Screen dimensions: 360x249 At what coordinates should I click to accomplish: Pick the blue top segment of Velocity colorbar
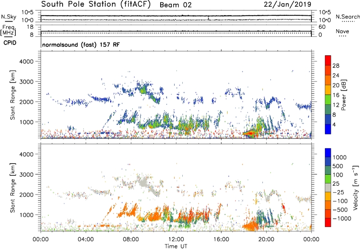(x=328, y=153)
